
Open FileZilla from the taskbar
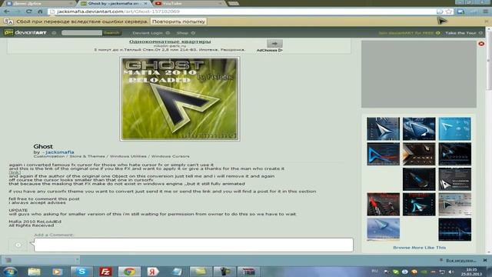coord(105,272)
